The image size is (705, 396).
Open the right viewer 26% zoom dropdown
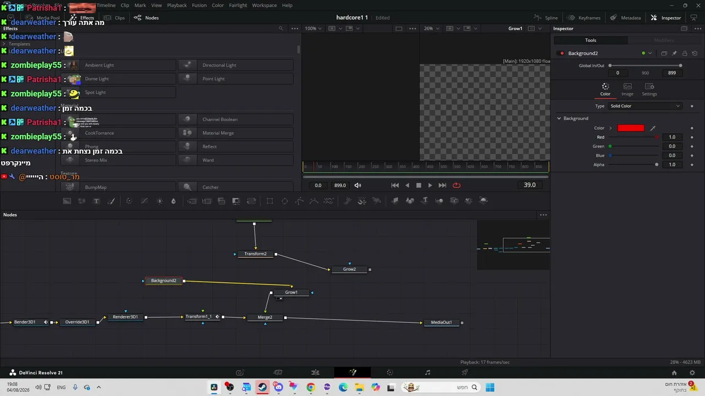coord(431,29)
